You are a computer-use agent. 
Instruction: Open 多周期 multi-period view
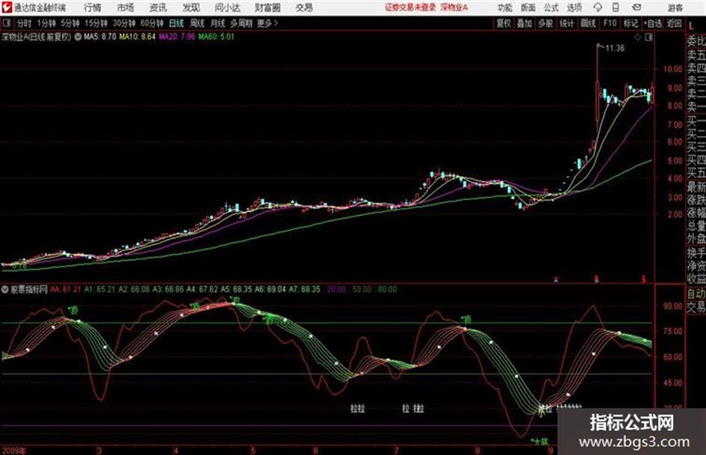pos(242,23)
